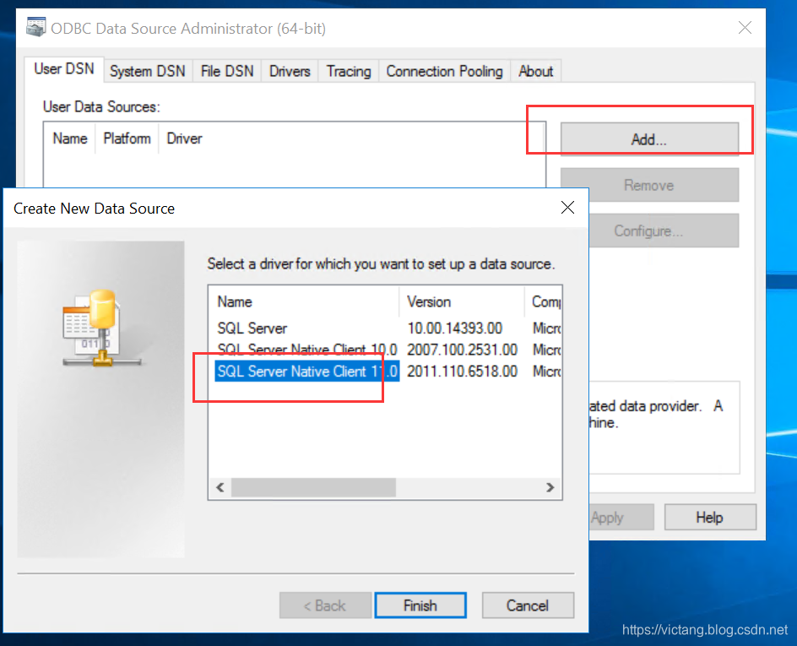This screenshot has height=646, width=797.
Task: Click version 2011.110.6518.00 cell
Action: click(462, 372)
